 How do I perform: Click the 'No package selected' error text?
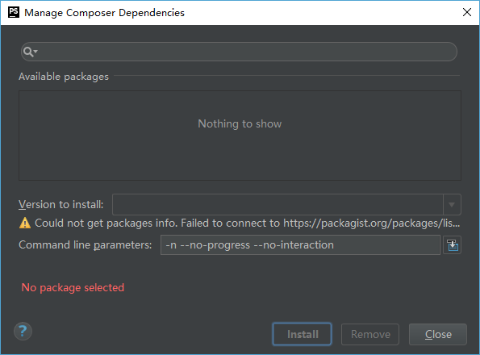click(x=73, y=288)
